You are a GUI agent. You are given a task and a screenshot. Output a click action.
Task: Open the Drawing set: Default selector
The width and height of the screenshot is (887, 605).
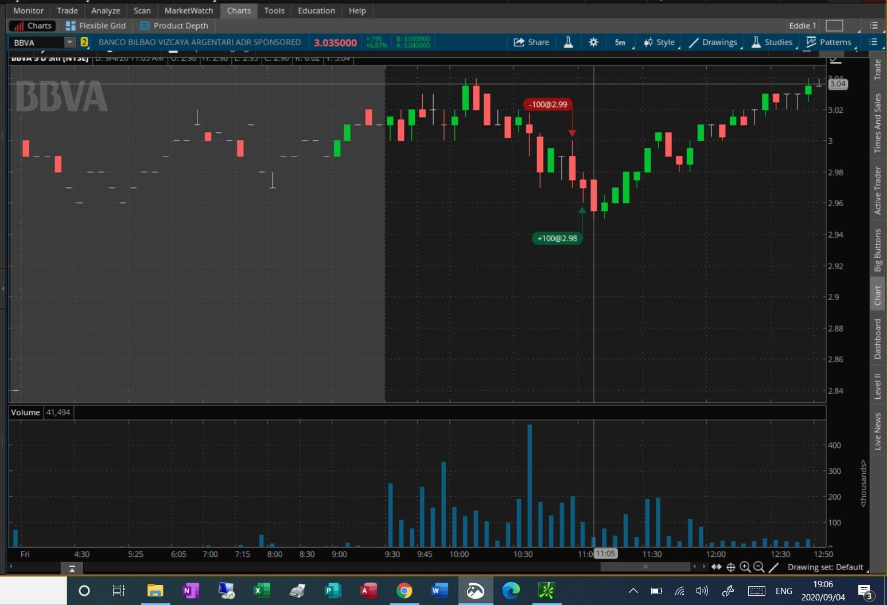click(x=825, y=567)
